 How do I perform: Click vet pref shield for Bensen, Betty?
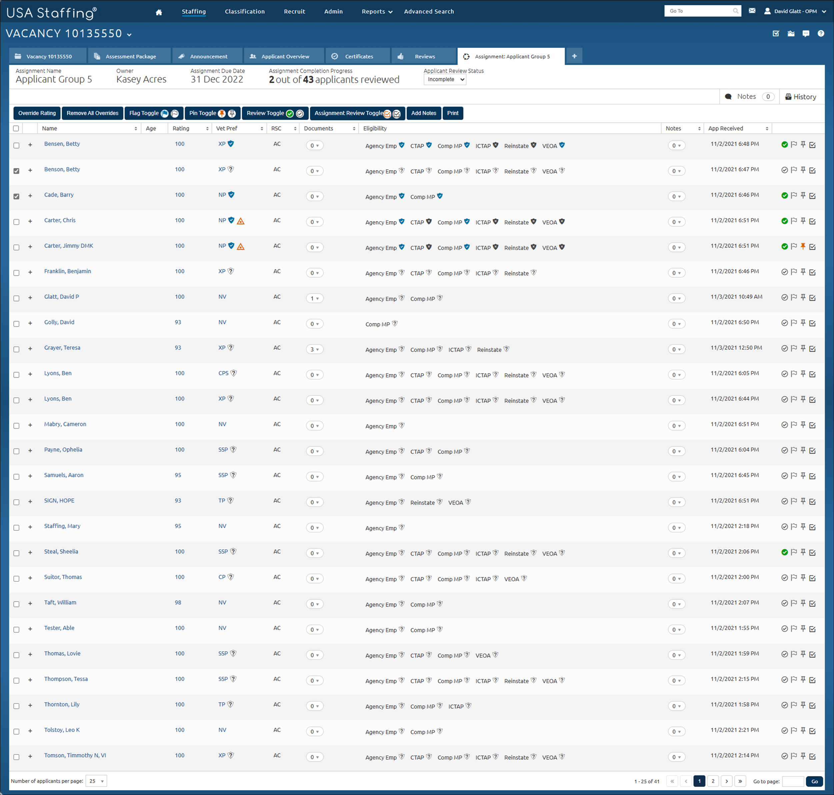[x=231, y=144]
